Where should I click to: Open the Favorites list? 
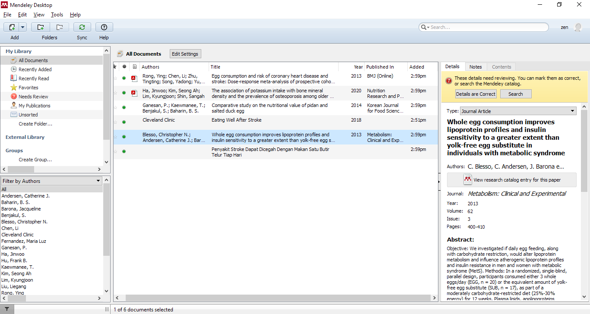pos(29,88)
